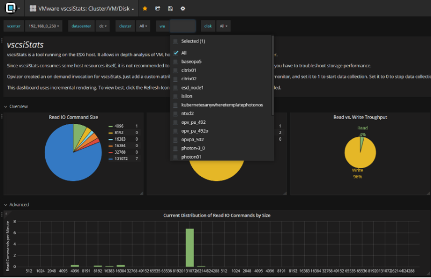The width and height of the screenshot is (431, 278).
Task: Check citrix01 in vm list
Action: 176,71
